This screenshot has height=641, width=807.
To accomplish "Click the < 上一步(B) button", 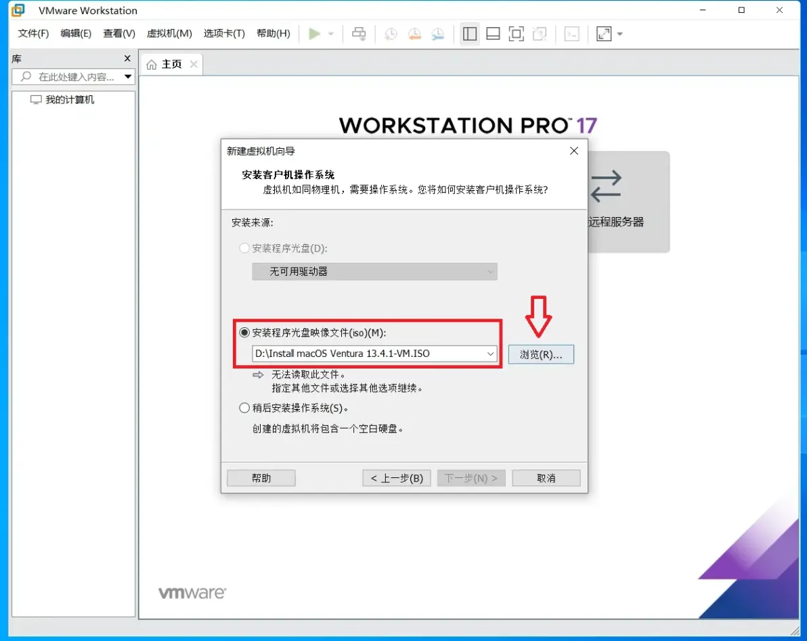I will [x=397, y=478].
